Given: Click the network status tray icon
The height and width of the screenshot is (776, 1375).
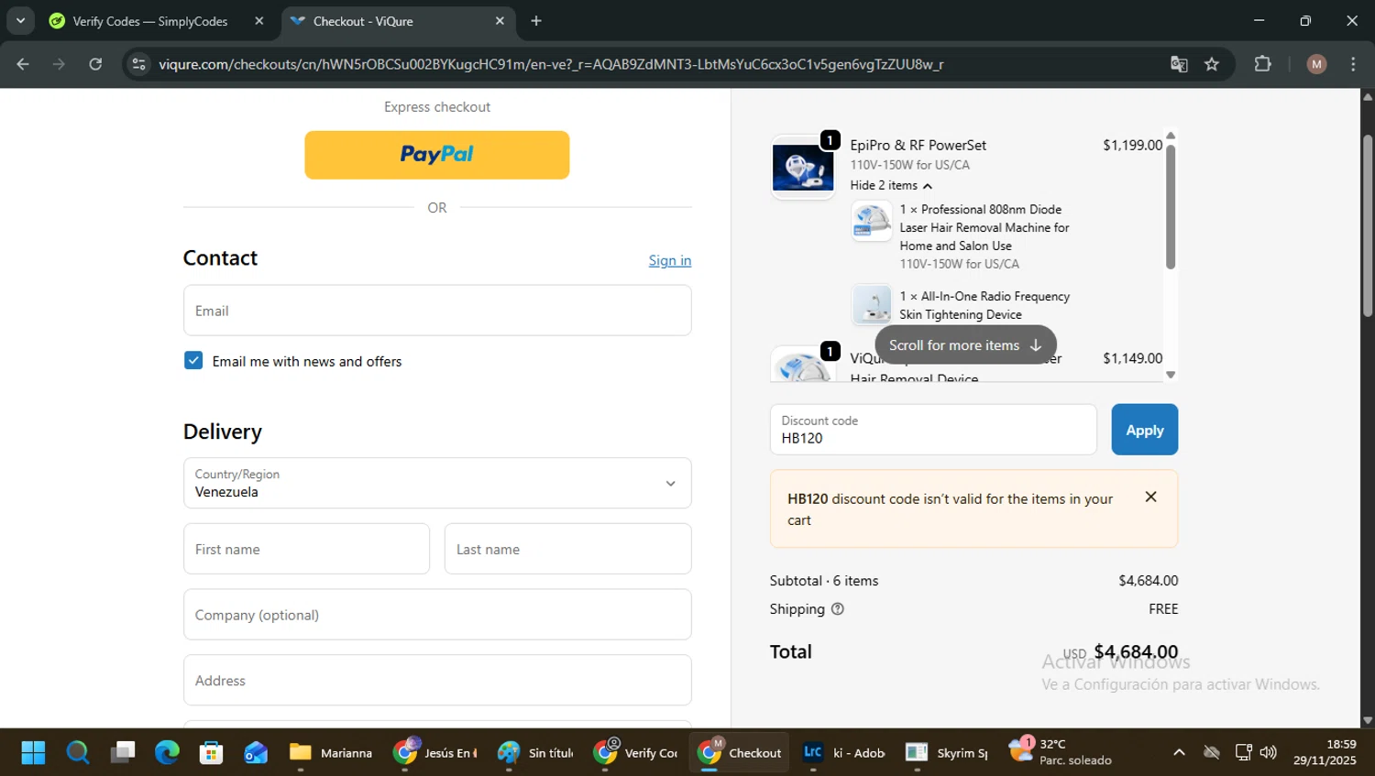Looking at the screenshot, I should pyautogui.click(x=1244, y=752).
